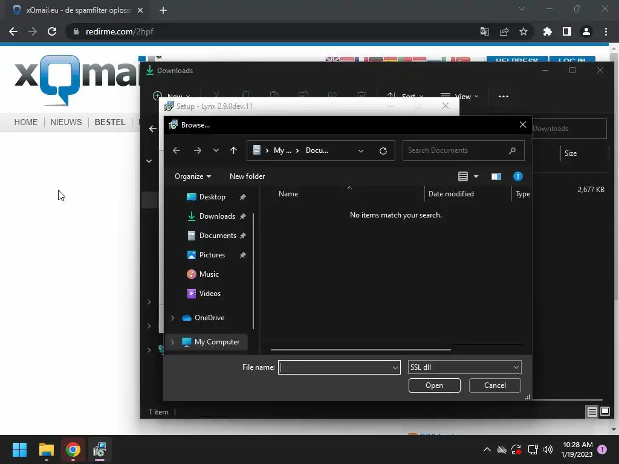This screenshot has height=464, width=619.
Task: Toggle the preview pane
Action: 496,176
